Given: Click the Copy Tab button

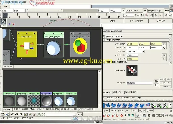Looking at the screenshot, I should click(160, 21).
